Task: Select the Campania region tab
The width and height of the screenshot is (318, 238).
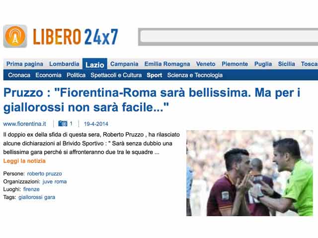Action: click(x=124, y=64)
